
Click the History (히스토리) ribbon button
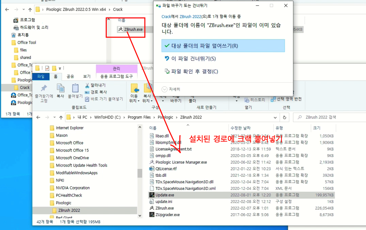point(255,100)
